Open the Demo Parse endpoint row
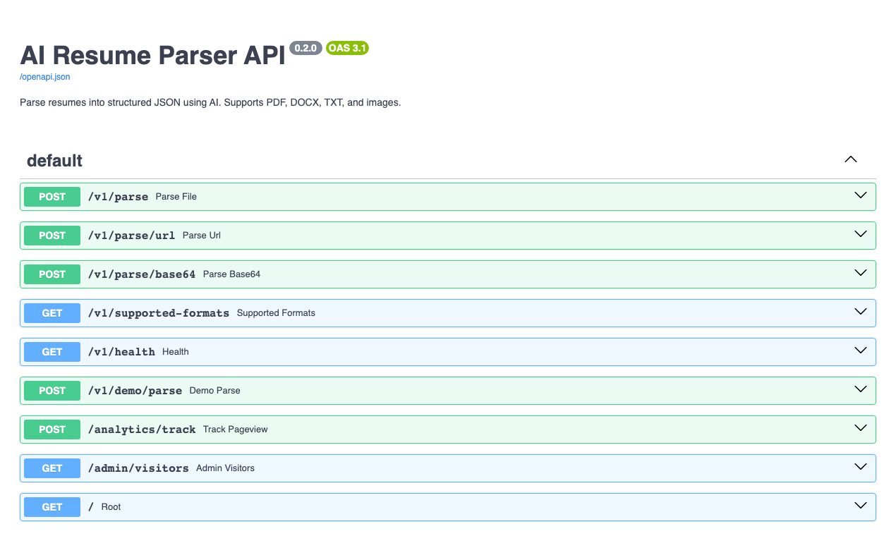The image size is (896, 536). pos(423,390)
